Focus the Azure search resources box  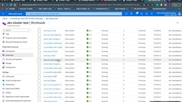tap(74, 14)
